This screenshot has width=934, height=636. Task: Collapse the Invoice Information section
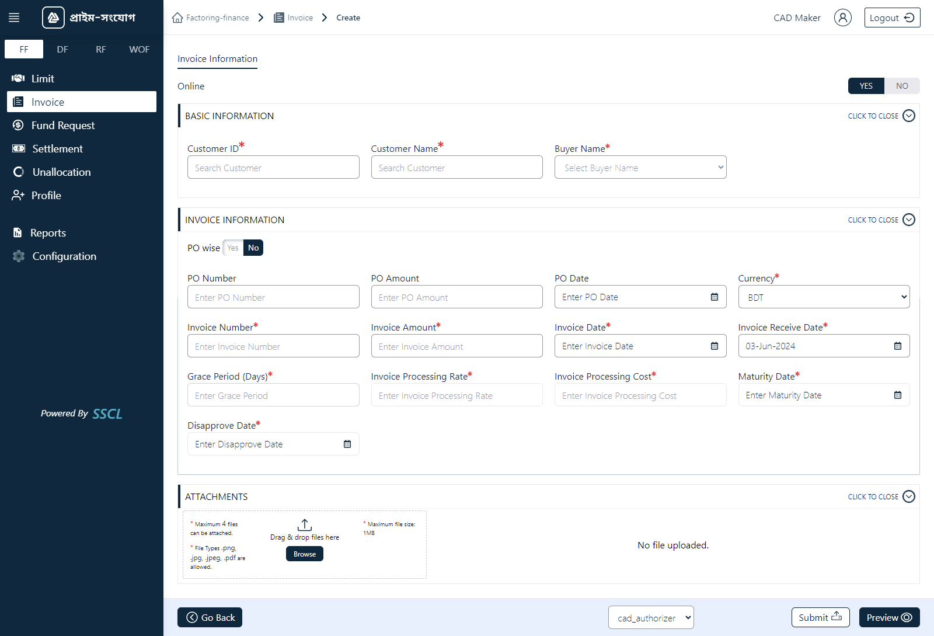tap(881, 220)
